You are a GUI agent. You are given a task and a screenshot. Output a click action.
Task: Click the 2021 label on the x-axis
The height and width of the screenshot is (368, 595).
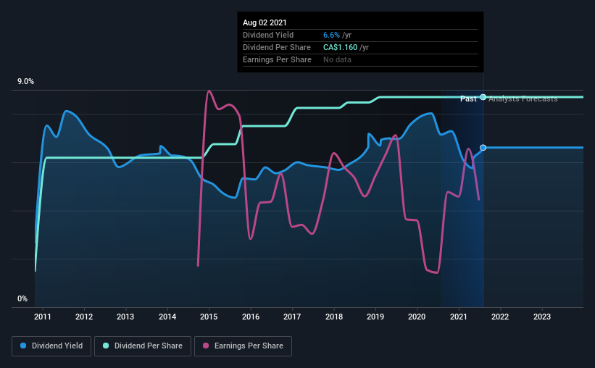[x=459, y=317]
